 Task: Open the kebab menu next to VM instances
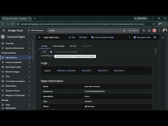point(29,58)
